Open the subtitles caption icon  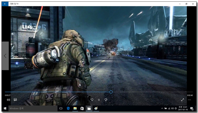(x=15, y=100)
